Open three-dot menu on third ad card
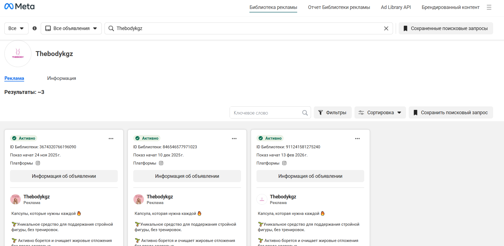Image resolution: width=504 pixels, height=246 pixels. tap(357, 139)
